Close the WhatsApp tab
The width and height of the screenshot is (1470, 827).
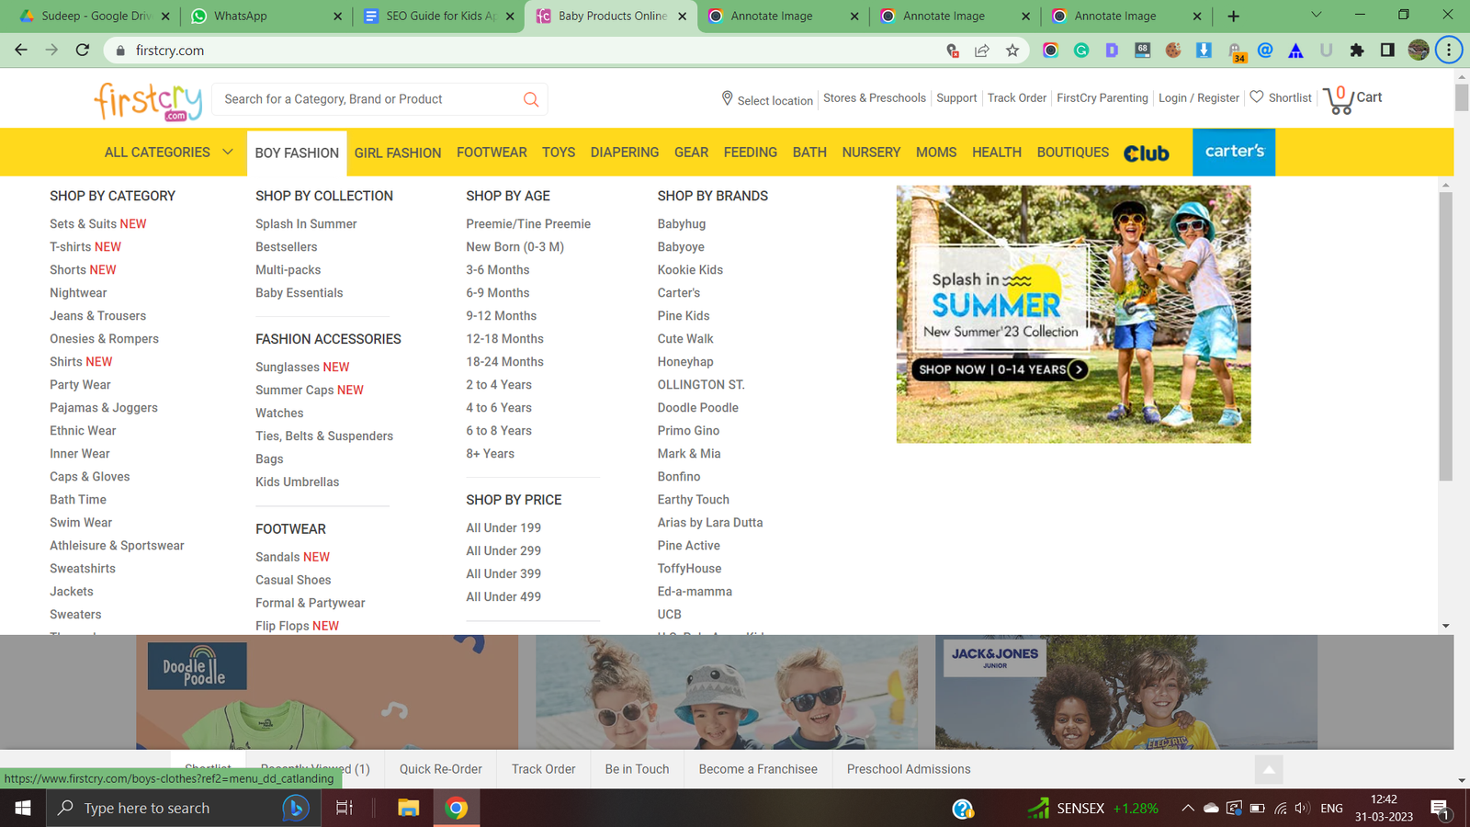point(337,16)
